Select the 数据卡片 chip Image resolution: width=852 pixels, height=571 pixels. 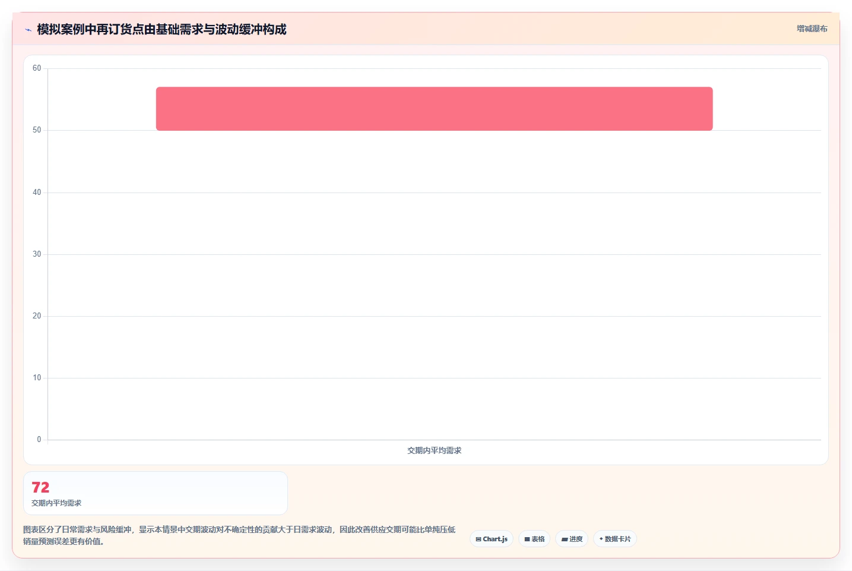[615, 539]
